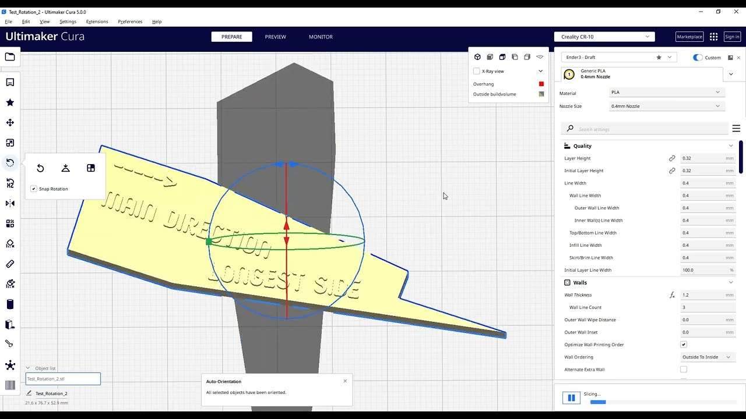Switch to the PREVIEW stage tab

(x=276, y=37)
